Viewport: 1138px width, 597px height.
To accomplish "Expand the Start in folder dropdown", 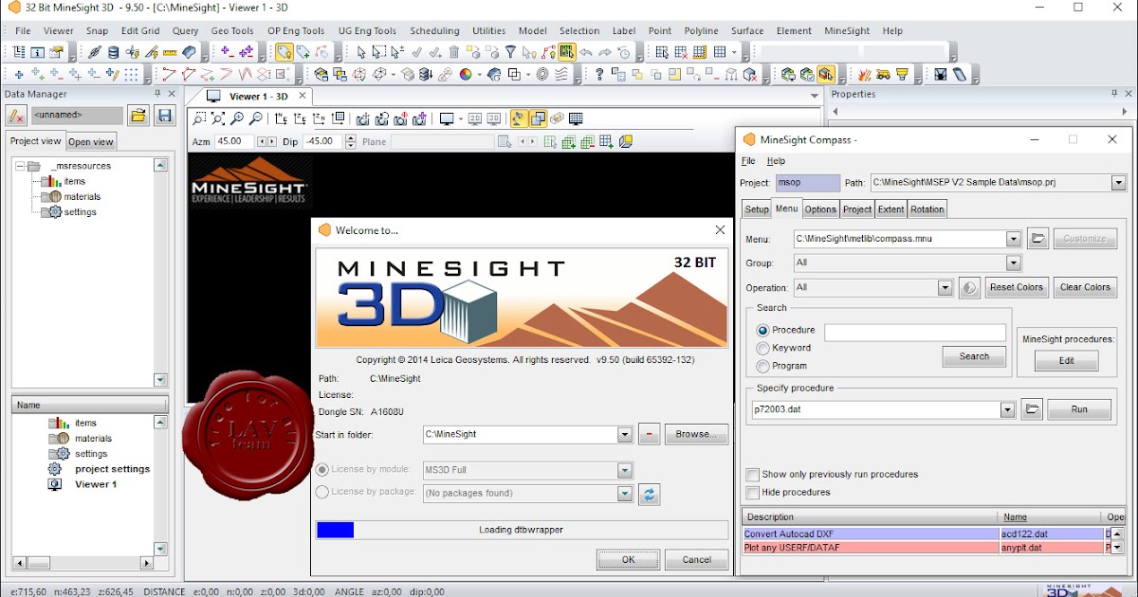I will click(x=626, y=434).
